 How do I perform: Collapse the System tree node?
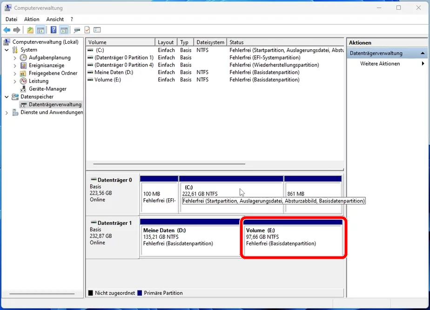[x=7, y=50]
